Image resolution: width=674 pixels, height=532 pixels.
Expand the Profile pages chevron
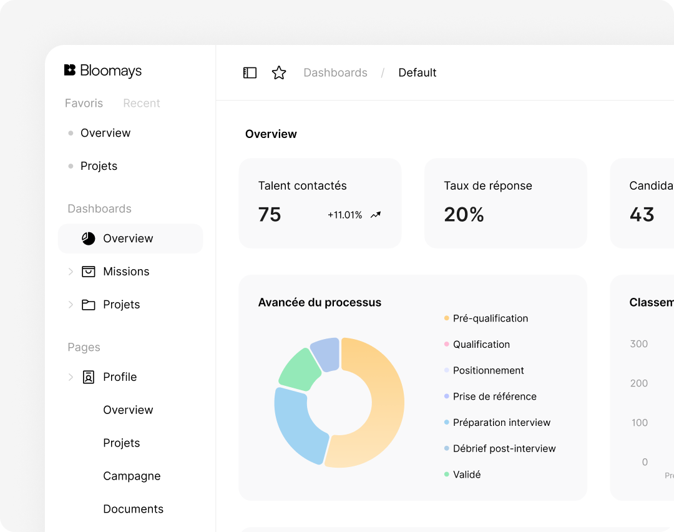[71, 377]
